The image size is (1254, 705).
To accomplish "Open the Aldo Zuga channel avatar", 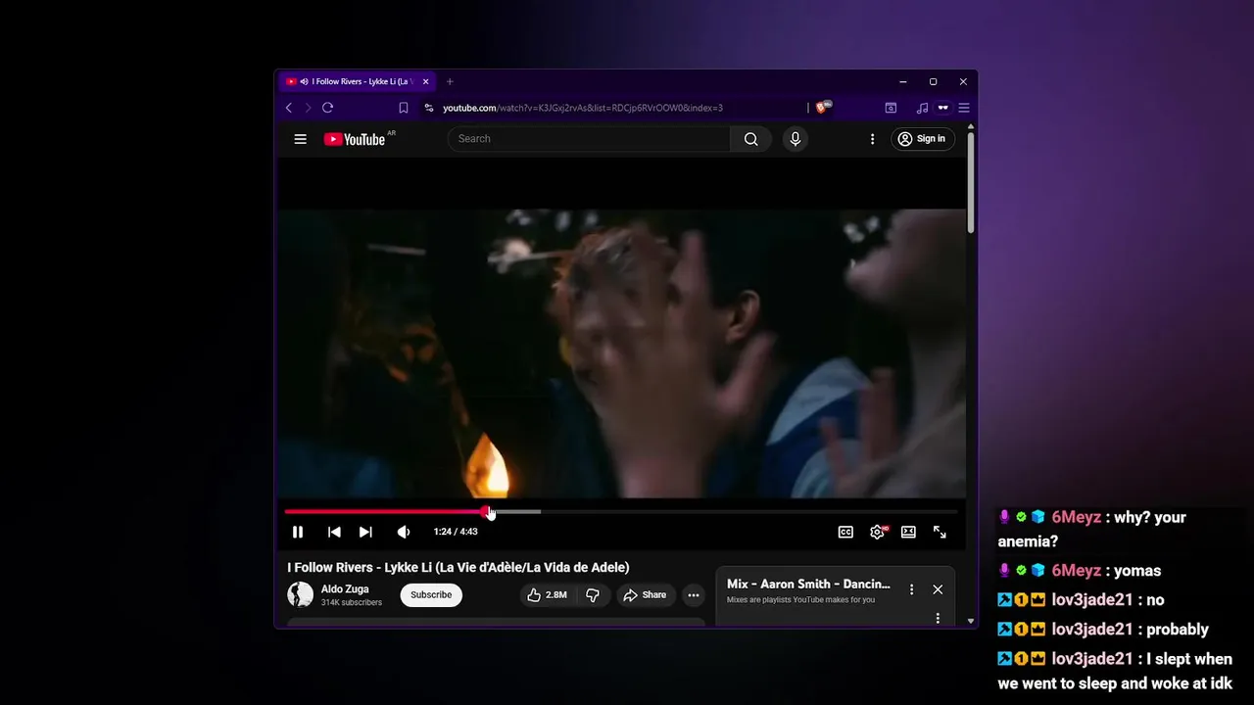I will (300, 594).
